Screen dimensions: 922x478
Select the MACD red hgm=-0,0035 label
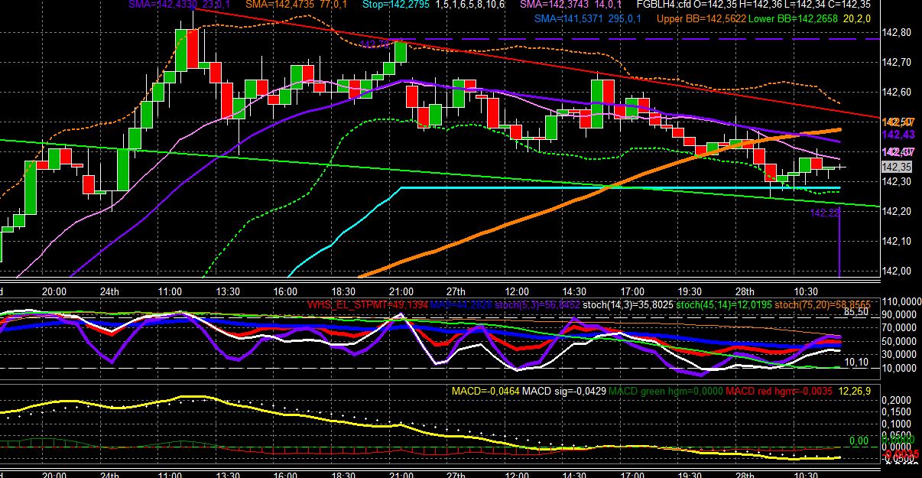point(780,391)
